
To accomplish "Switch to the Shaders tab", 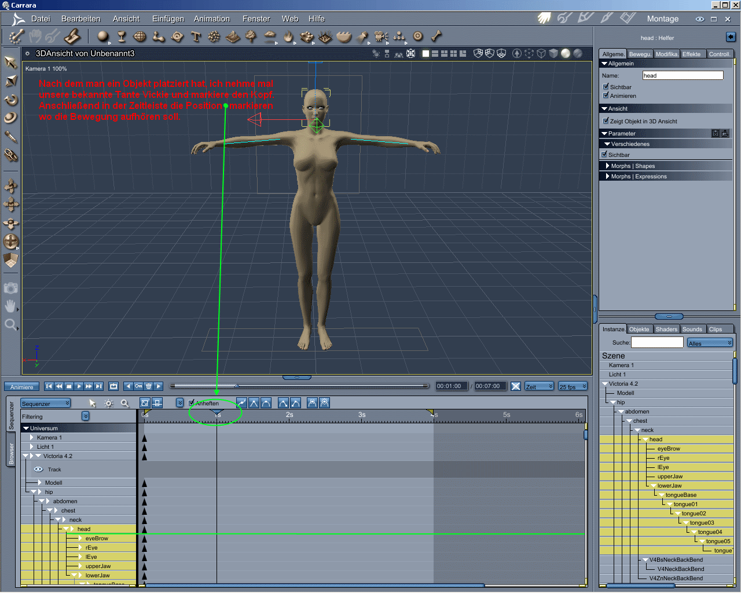I will [x=666, y=329].
